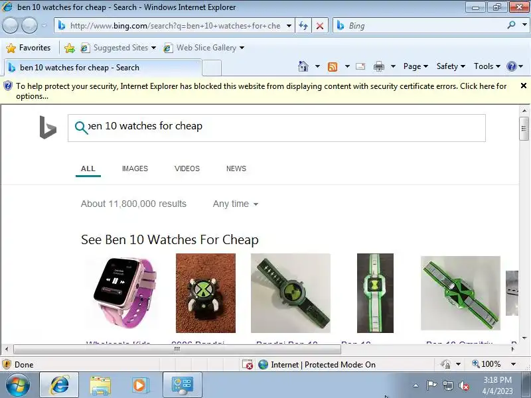Image resolution: width=531 pixels, height=398 pixels.
Task: Click the horizontal scrollbar left arrow
Action: point(7,349)
